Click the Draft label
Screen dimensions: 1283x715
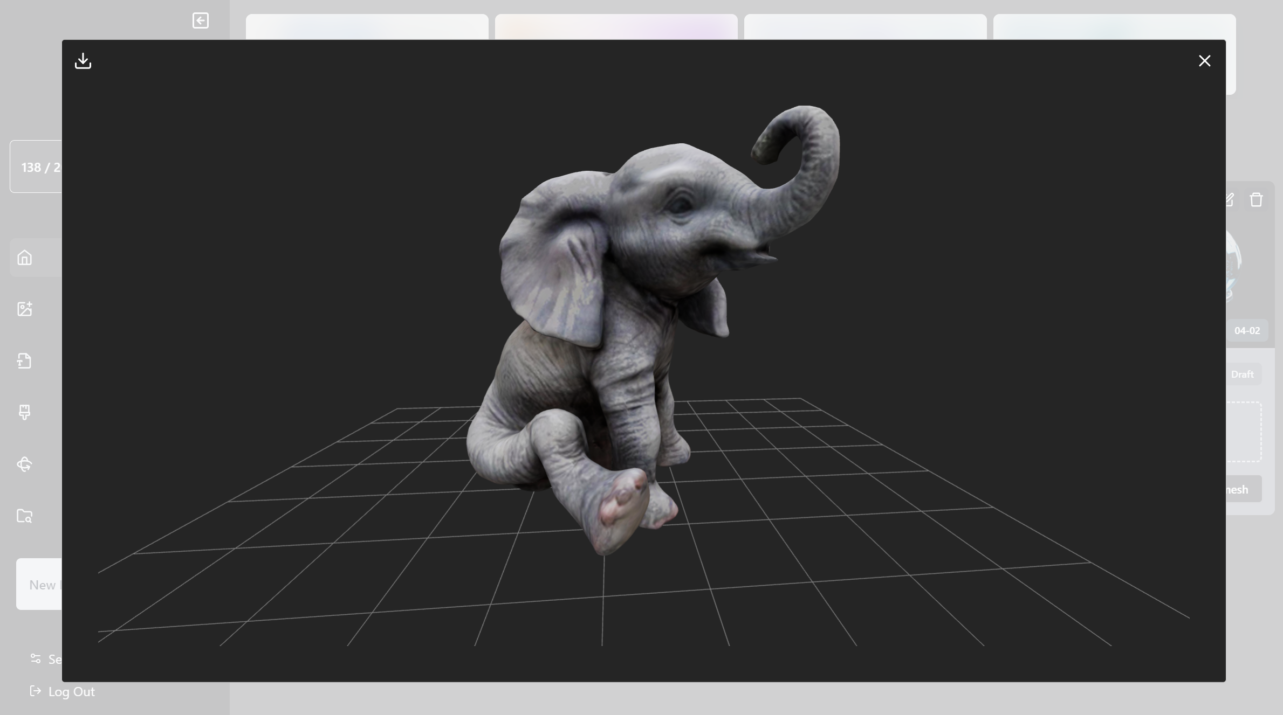tap(1242, 374)
